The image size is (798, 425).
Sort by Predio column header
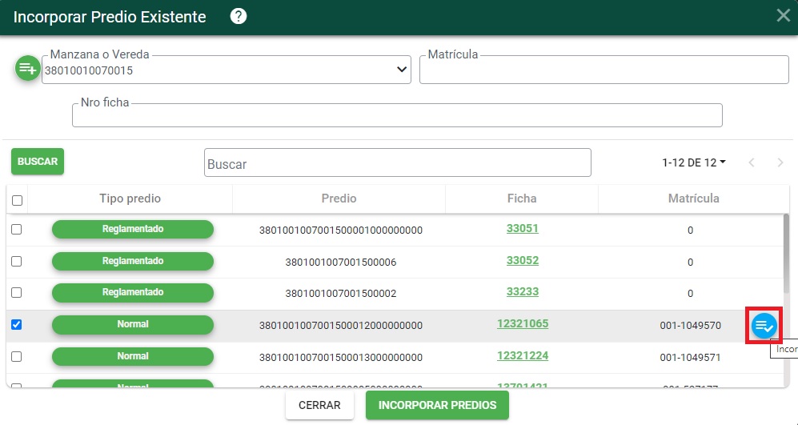click(339, 198)
